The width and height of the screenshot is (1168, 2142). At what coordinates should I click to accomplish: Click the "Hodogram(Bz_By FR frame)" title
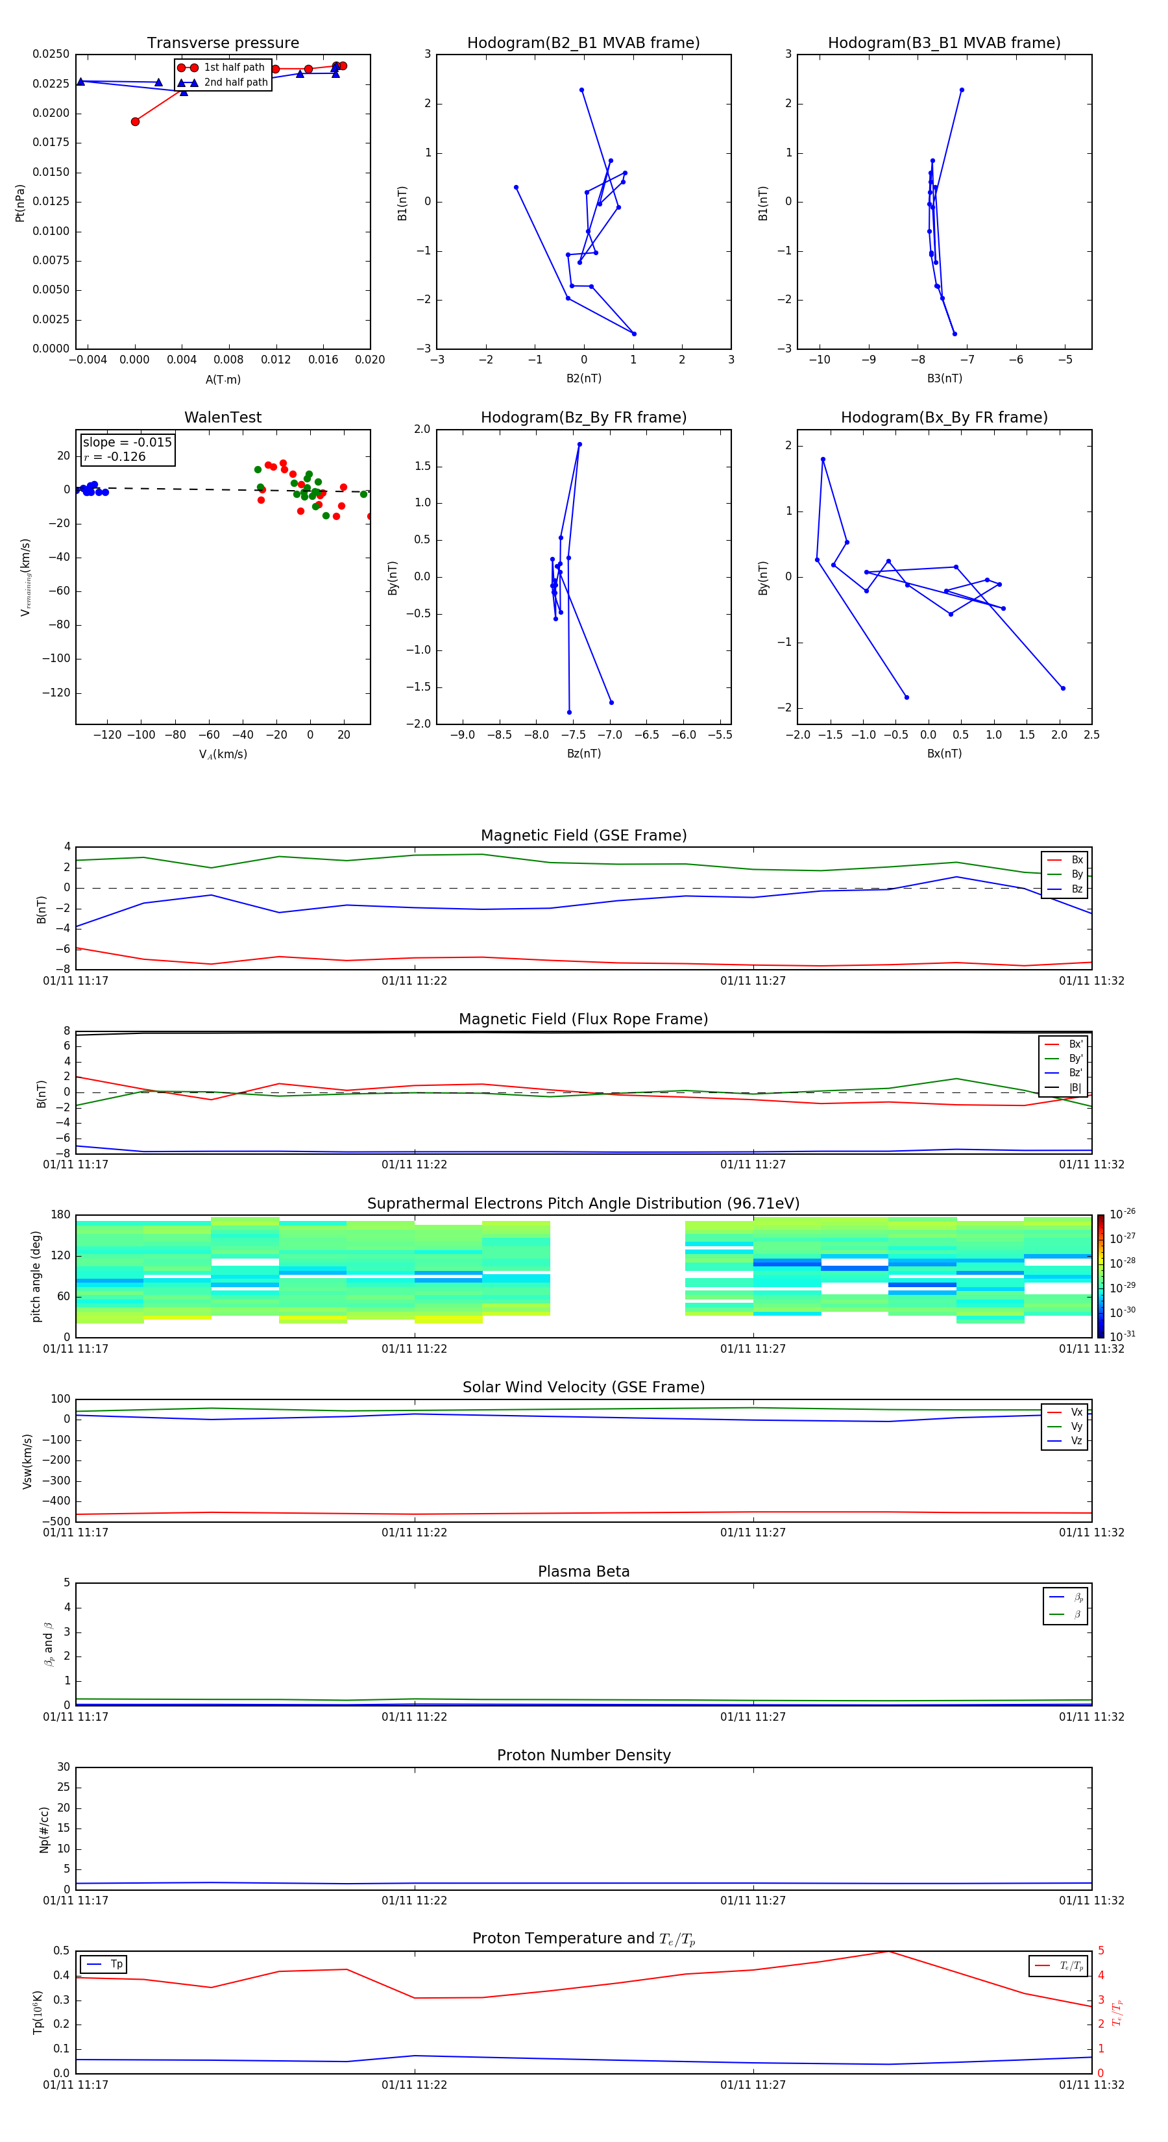click(583, 417)
